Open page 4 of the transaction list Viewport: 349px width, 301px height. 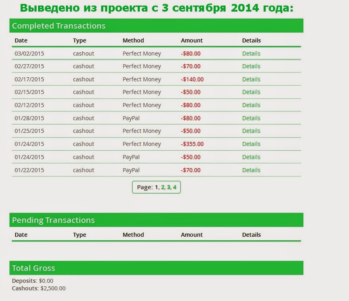pos(175,187)
